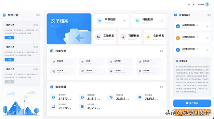
Task: Click the 公司大事 icon
Action: tap(54, 71)
